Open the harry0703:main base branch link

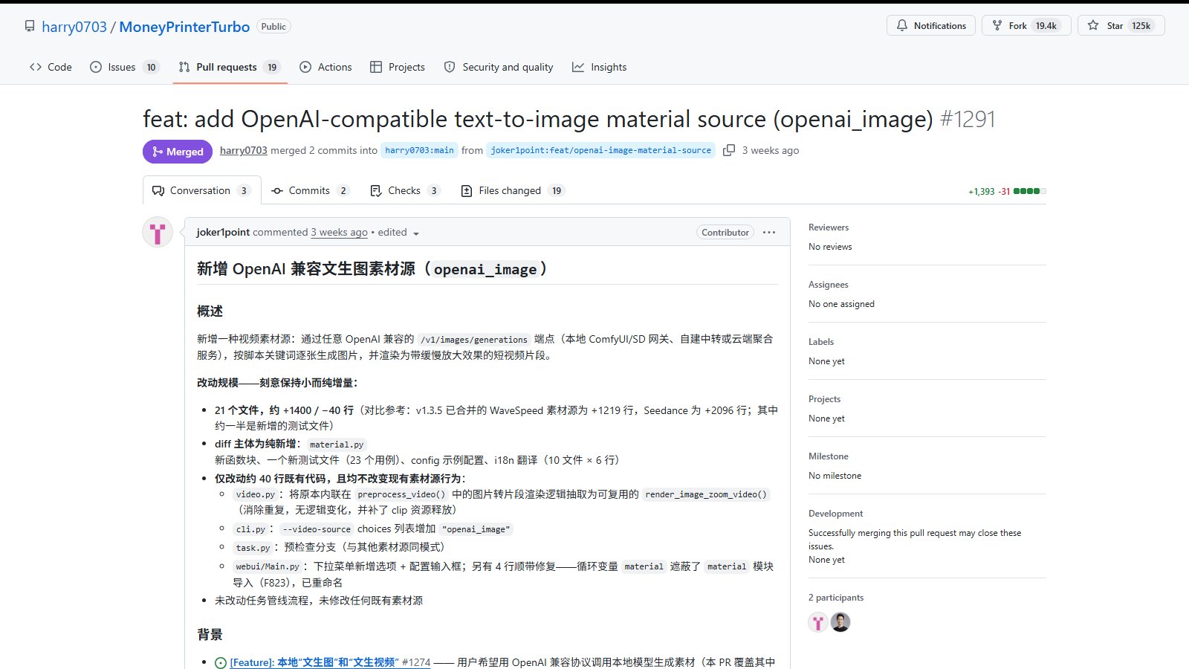pos(419,150)
